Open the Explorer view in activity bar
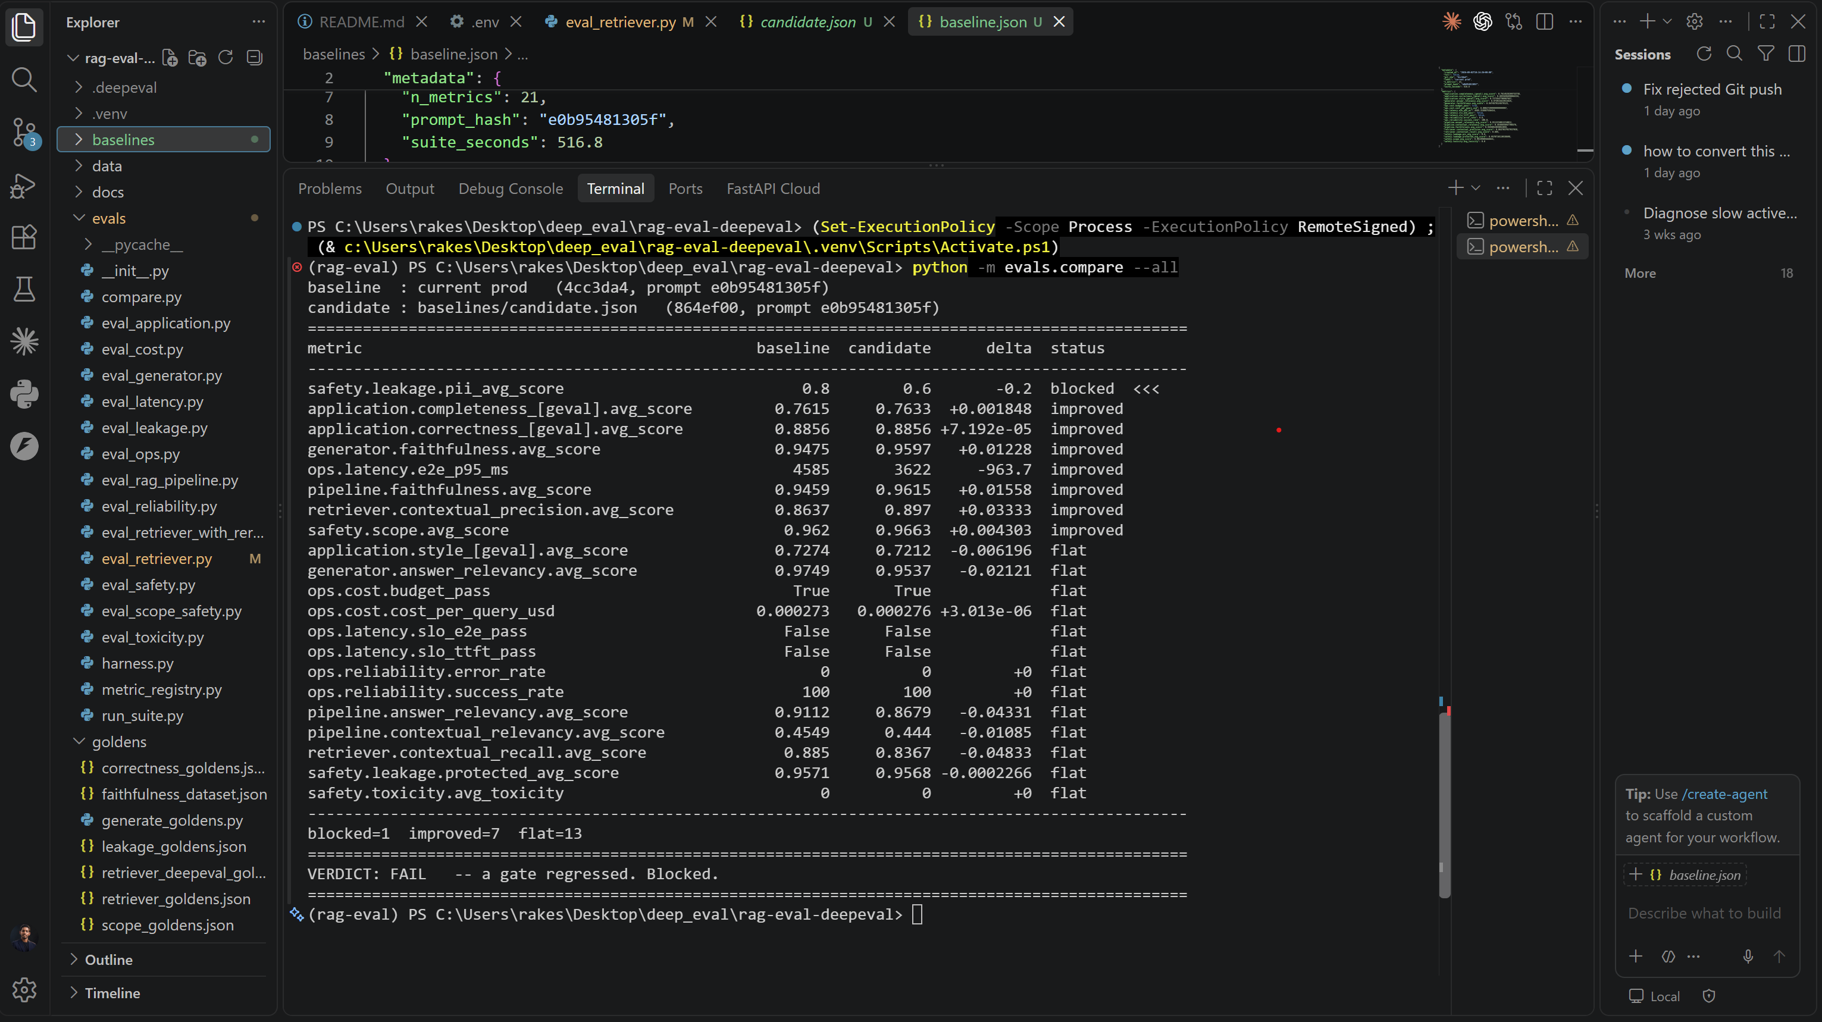This screenshot has width=1822, height=1022. coord(24,27)
